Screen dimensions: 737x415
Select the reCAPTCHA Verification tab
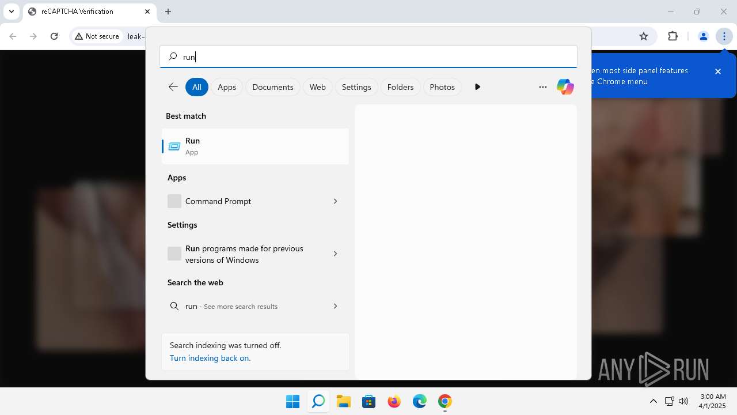click(89, 12)
